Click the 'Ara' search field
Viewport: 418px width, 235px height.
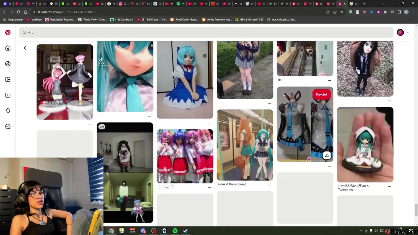206,32
